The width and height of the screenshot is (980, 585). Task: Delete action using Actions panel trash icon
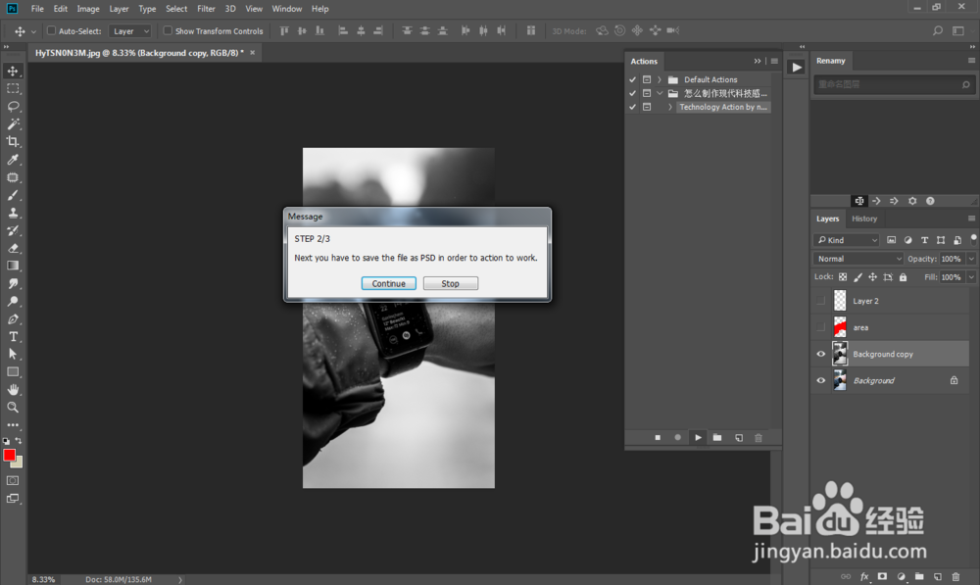pyautogui.click(x=759, y=437)
